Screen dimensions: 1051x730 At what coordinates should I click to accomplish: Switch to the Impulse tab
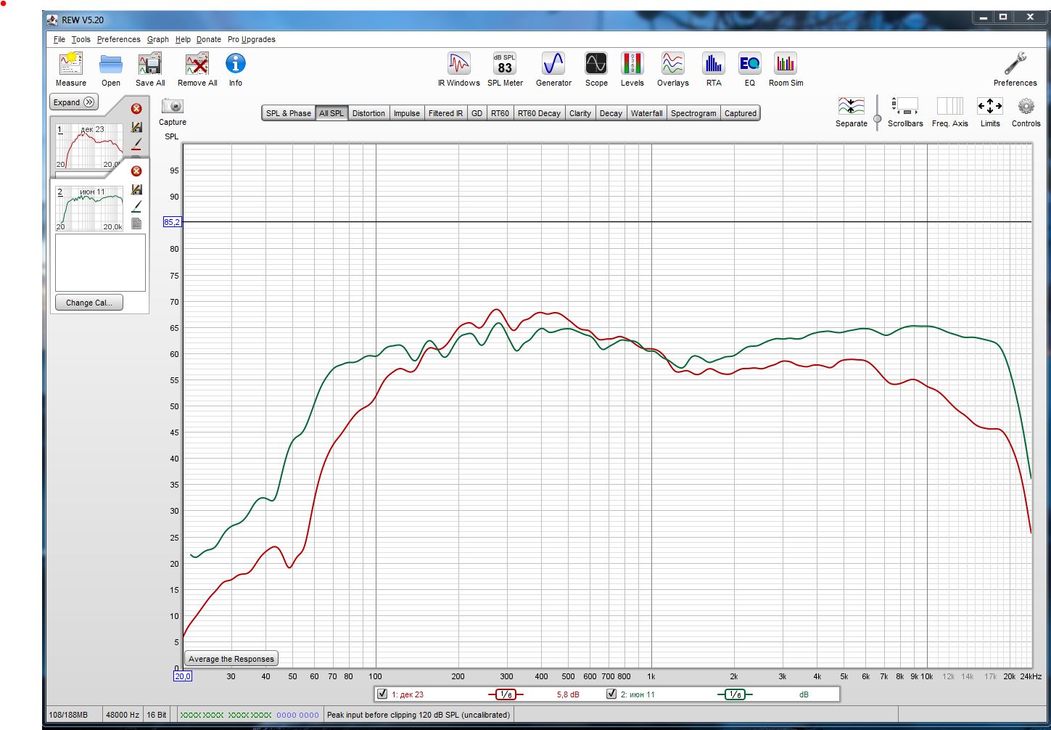coord(407,113)
